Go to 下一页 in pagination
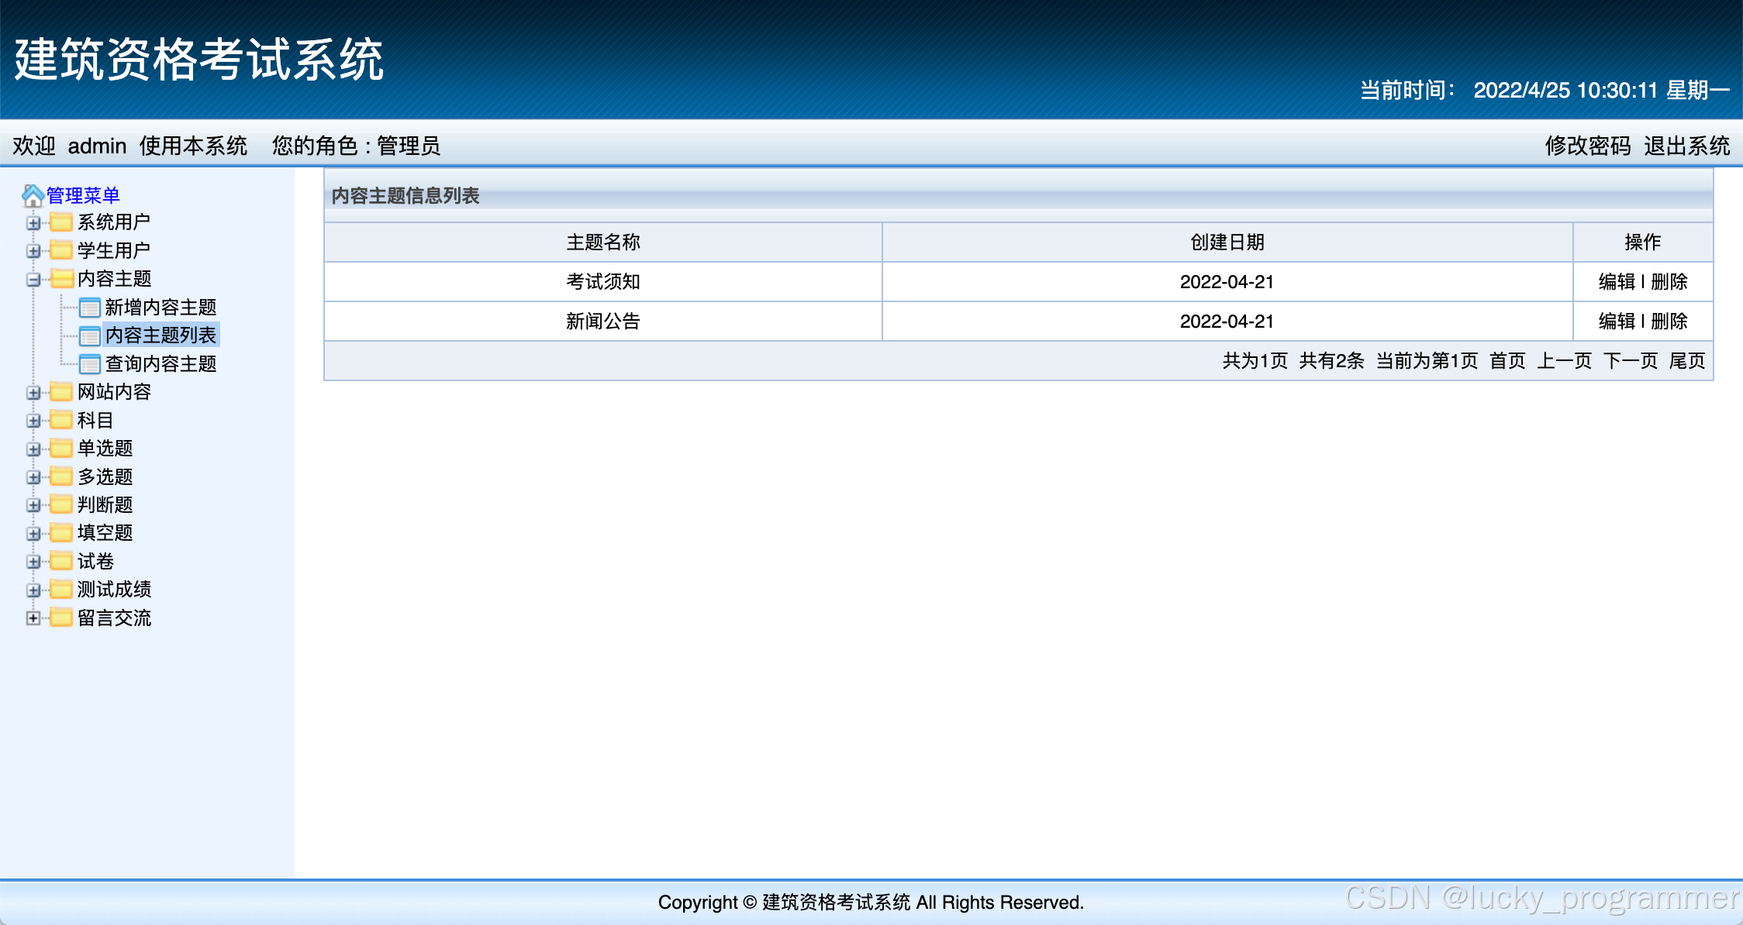 coord(1630,361)
